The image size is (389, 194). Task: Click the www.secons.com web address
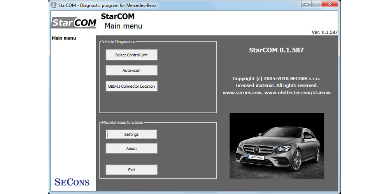coord(242,93)
